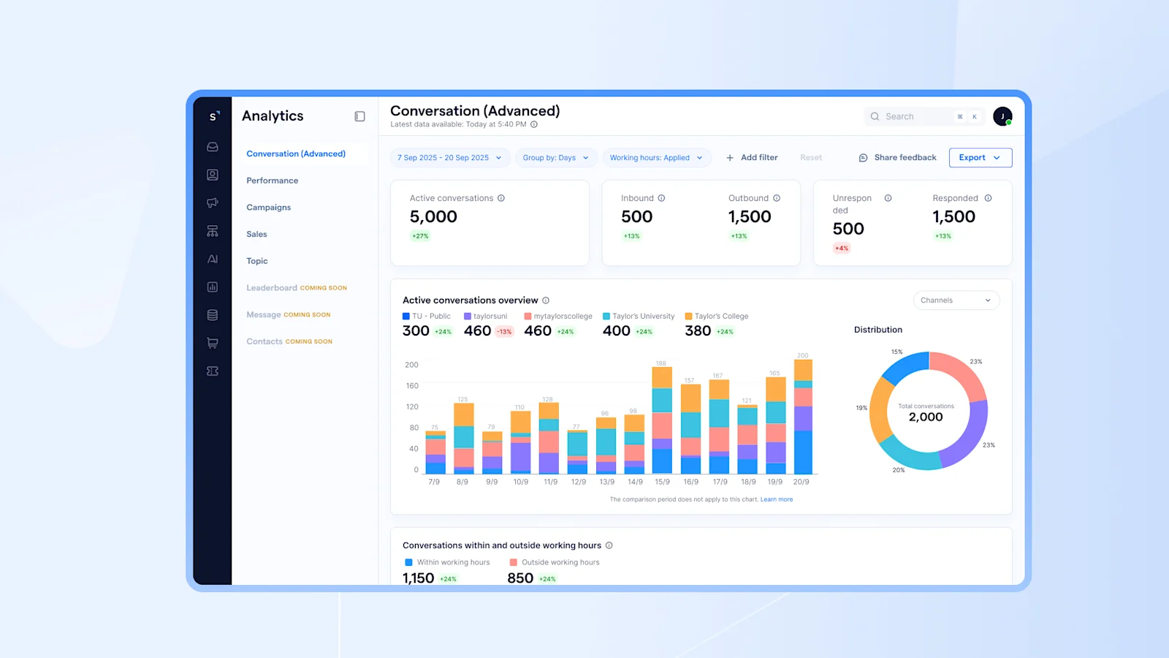
Task: Select Sales in Analytics menu
Action: pos(256,235)
